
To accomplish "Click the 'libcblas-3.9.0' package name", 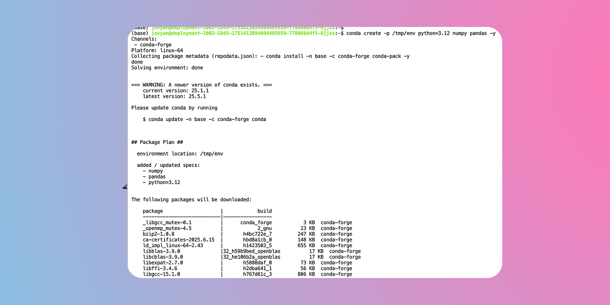I will point(163,257).
